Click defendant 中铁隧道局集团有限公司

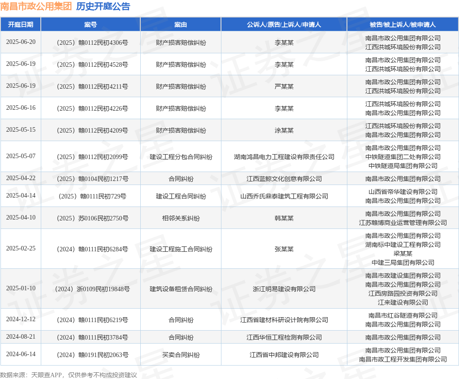coord(403,166)
